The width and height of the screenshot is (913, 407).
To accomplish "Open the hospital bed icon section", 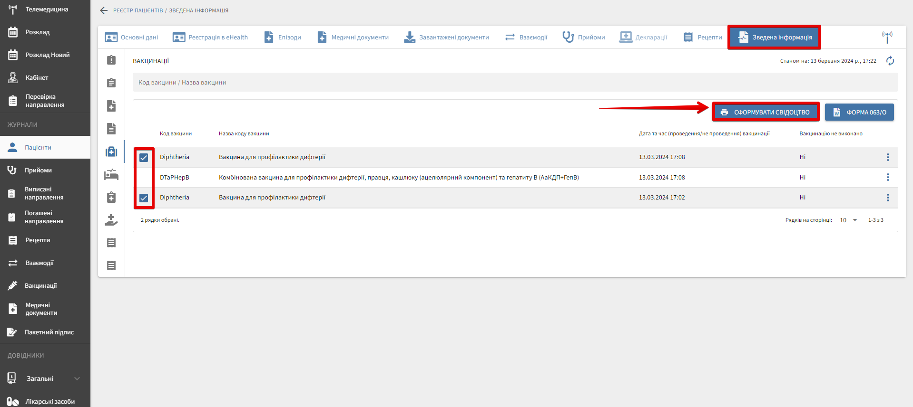I will (x=111, y=174).
